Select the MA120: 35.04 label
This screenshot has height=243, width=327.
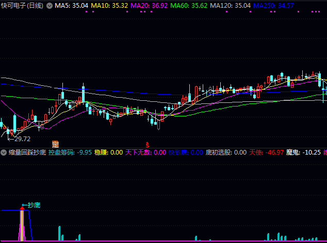[x=230, y=6]
